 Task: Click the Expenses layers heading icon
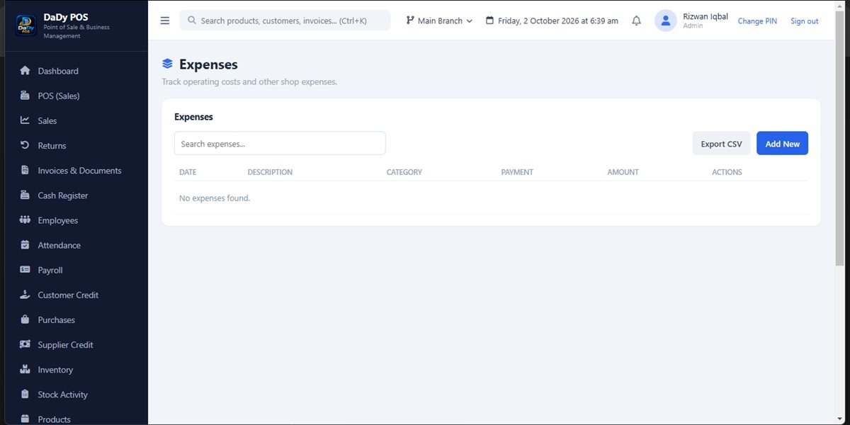167,64
